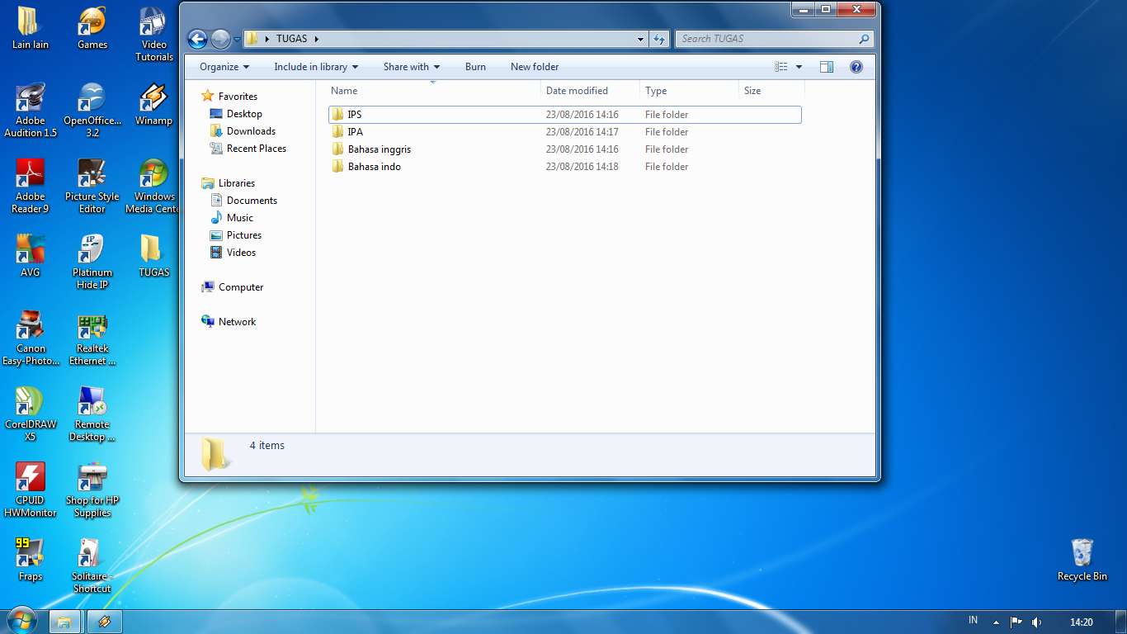Select Picture Style Editor shortcut
Viewport: 1127px width, 634px height.
point(92,186)
